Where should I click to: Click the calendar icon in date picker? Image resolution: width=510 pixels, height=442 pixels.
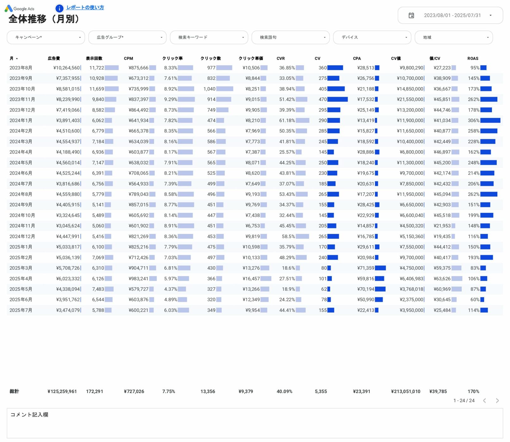[x=411, y=16]
